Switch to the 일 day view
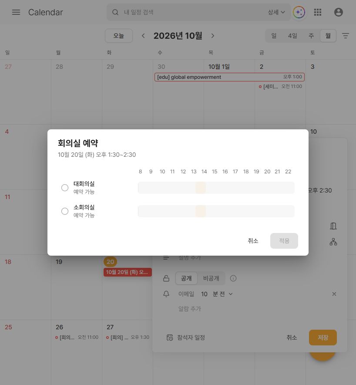 (x=274, y=36)
